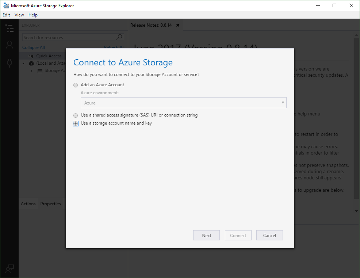Click the release notes vertical scrollbar
360x278 pixels.
(356, 117)
